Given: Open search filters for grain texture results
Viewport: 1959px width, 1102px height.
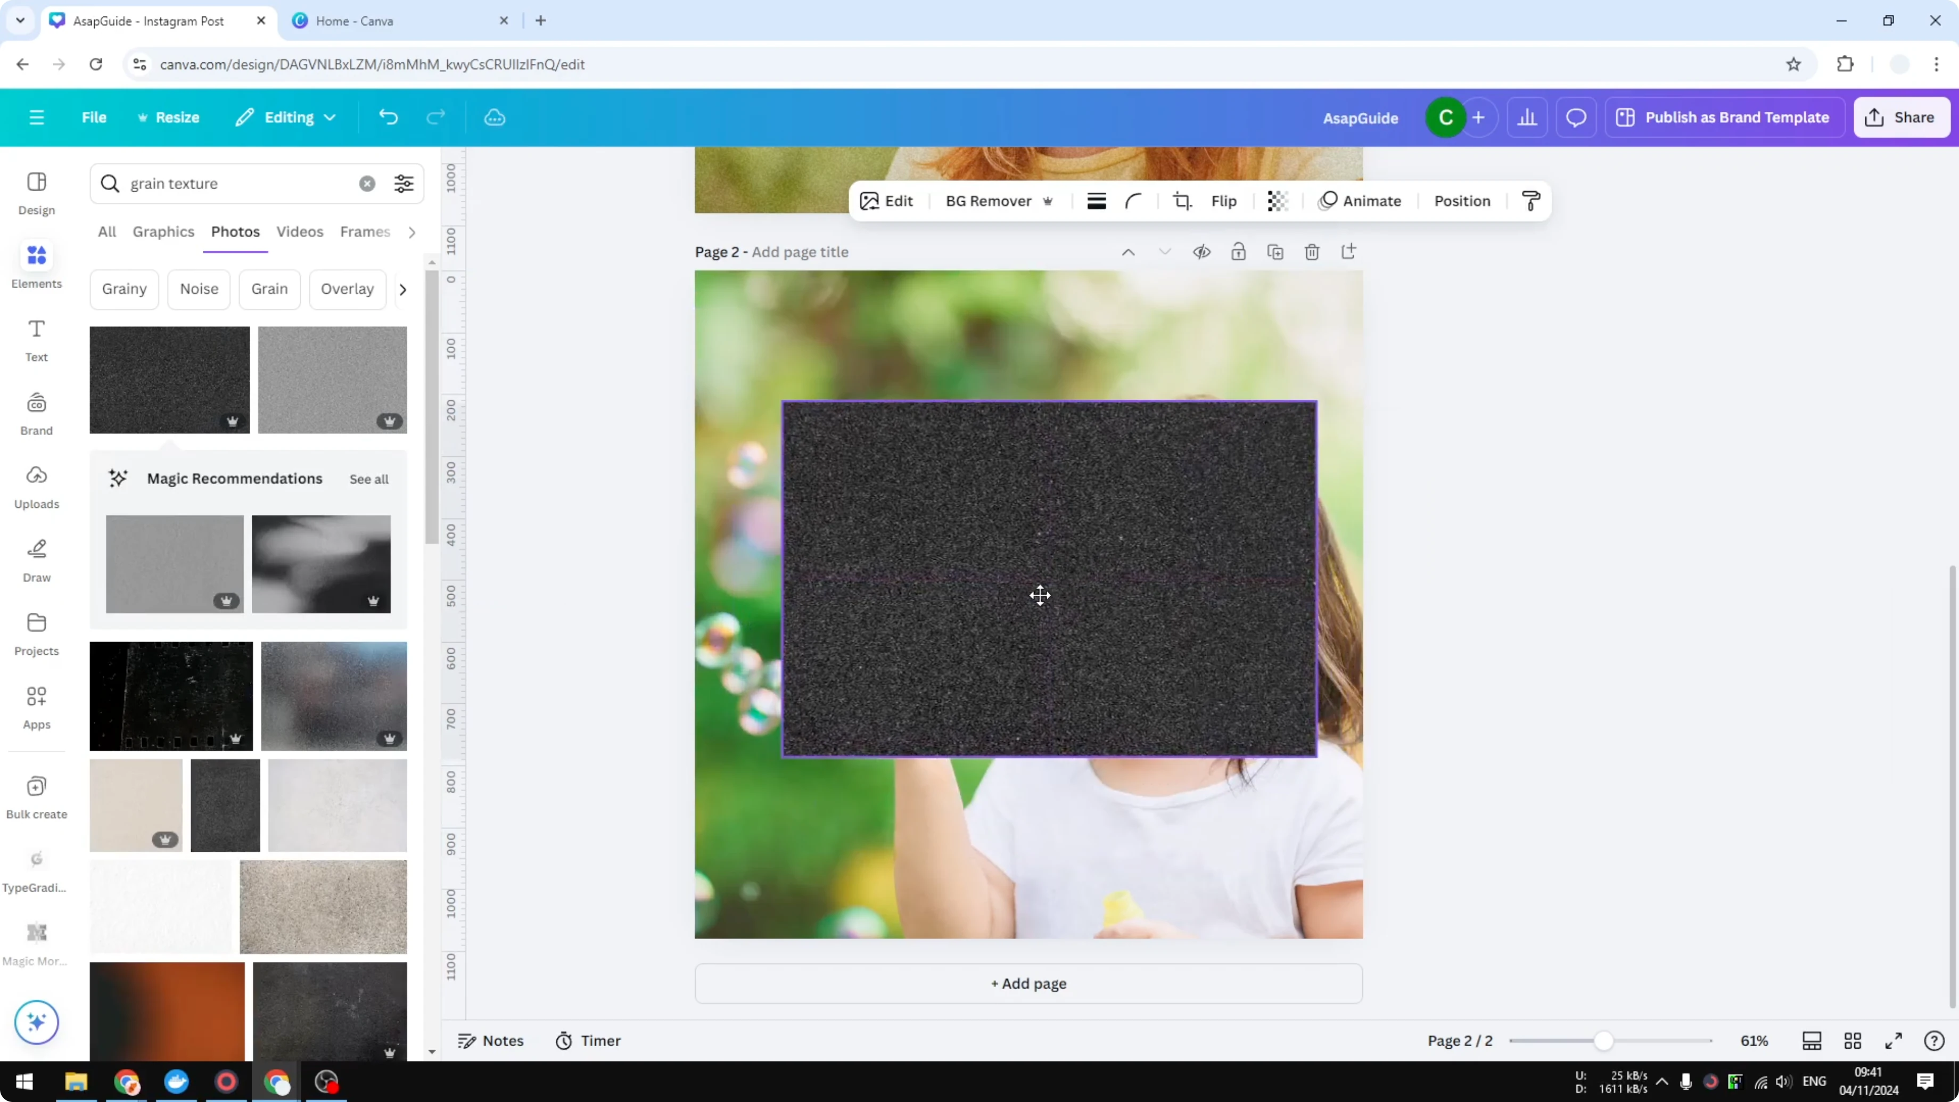Looking at the screenshot, I should tap(404, 183).
